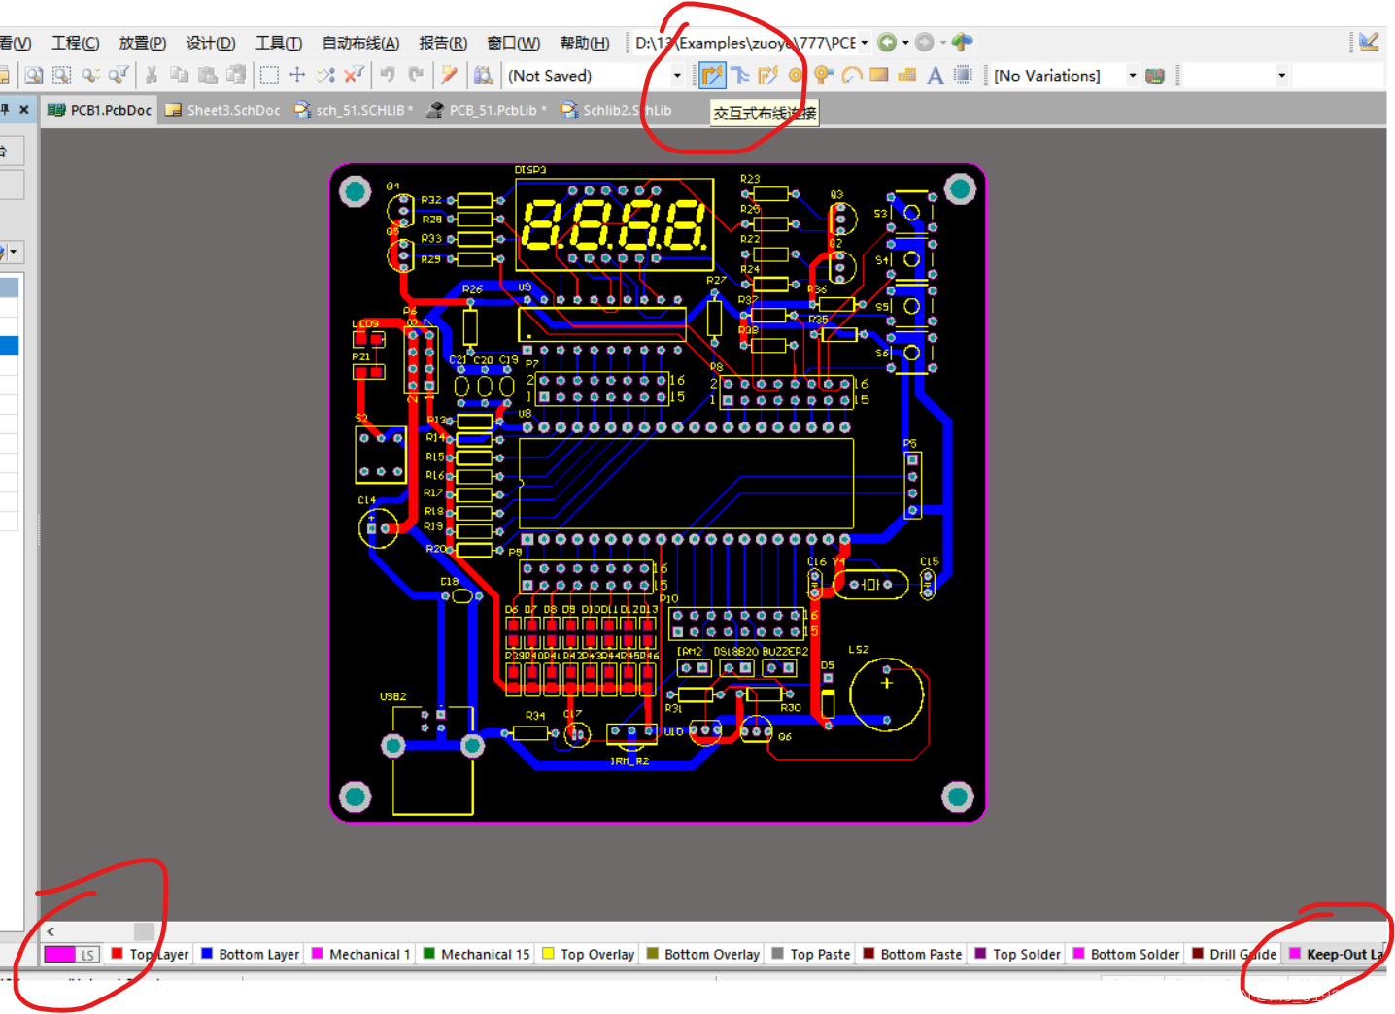Image resolution: width=1395 pixels, height=1014 pixels.
Task: Place a pad with toolbar icon
Action: 797,75
